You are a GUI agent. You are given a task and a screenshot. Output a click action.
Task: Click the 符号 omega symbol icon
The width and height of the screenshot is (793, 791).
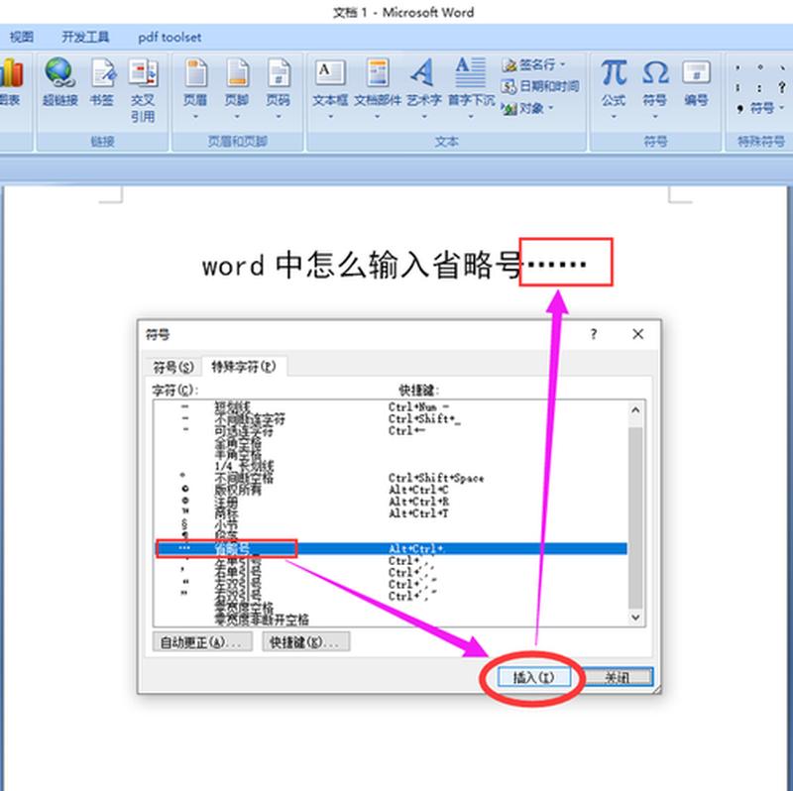[x=655, y=72]
